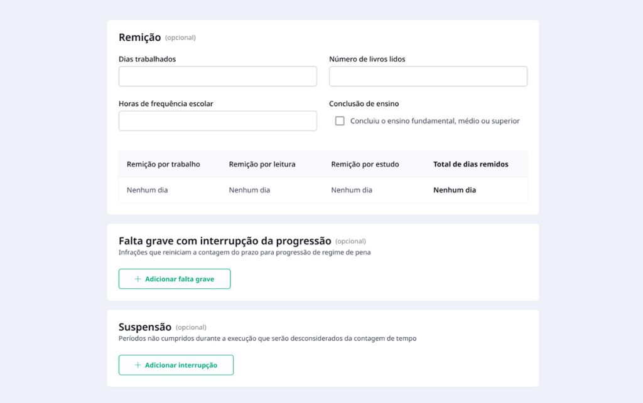The image size is (643, 403).
Task: Click Nenhum dia under Remição por trabalho
Action: [x=147, y=190]
